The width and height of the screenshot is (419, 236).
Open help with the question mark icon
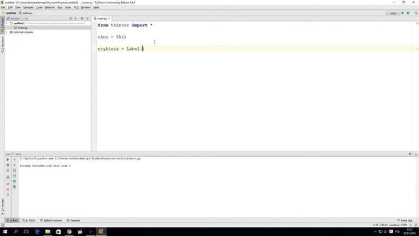8,195
